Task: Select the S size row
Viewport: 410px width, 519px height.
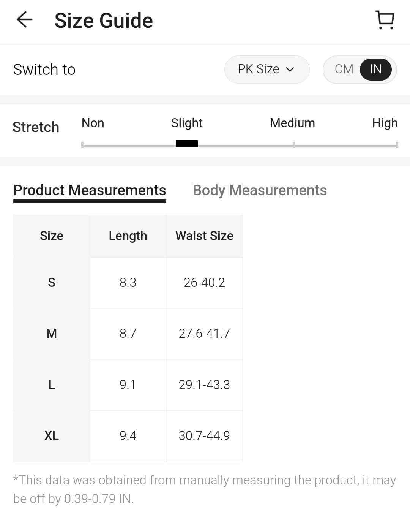Action: point(52,283)
